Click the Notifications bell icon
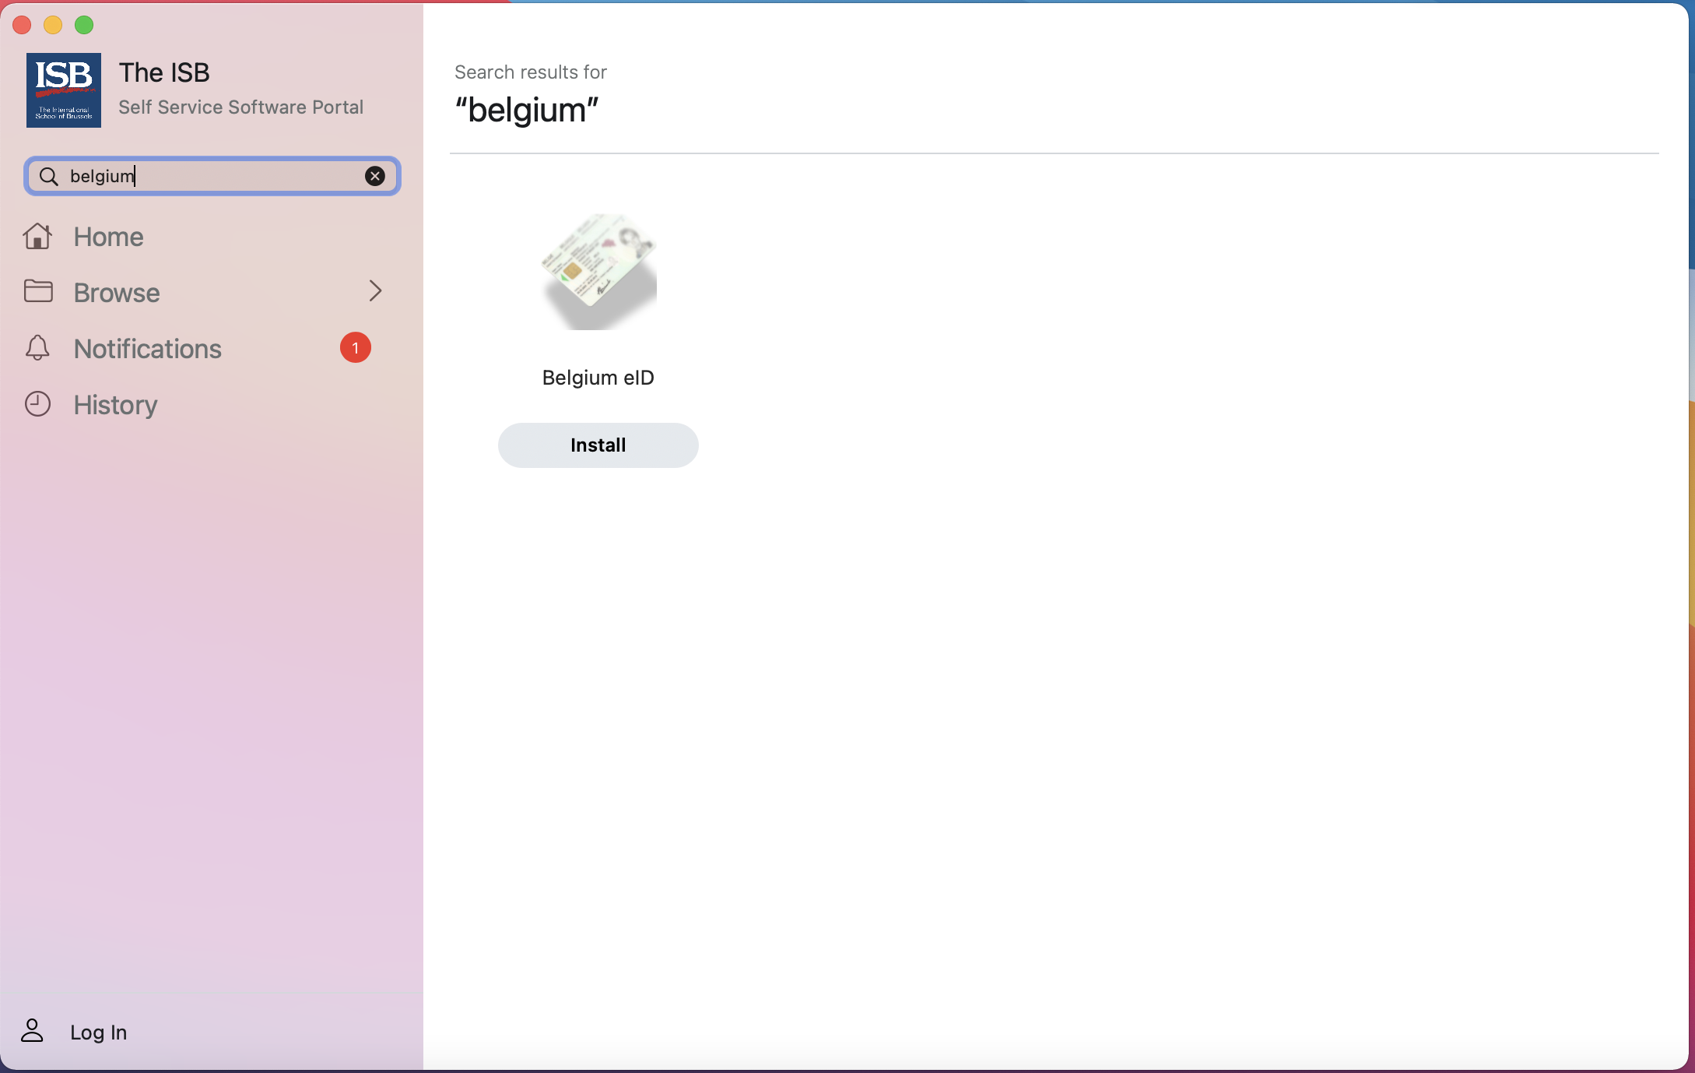Image resolution: width=1695 pixels, height=1073 pixels. [37, 348]
